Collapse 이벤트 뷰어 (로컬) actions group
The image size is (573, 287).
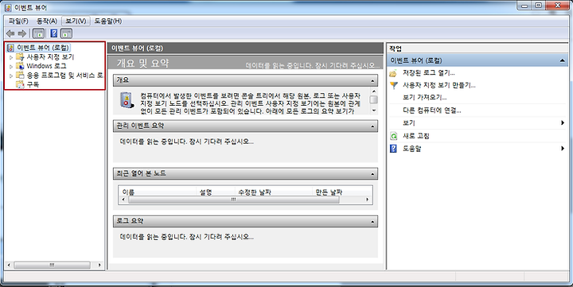coord(562,61)
